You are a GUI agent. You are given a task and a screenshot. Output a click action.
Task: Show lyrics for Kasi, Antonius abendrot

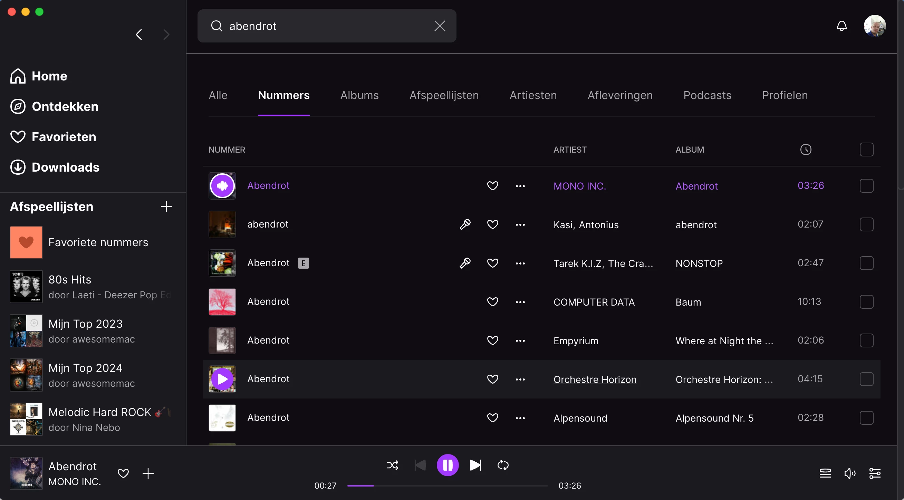coord(465,224)
